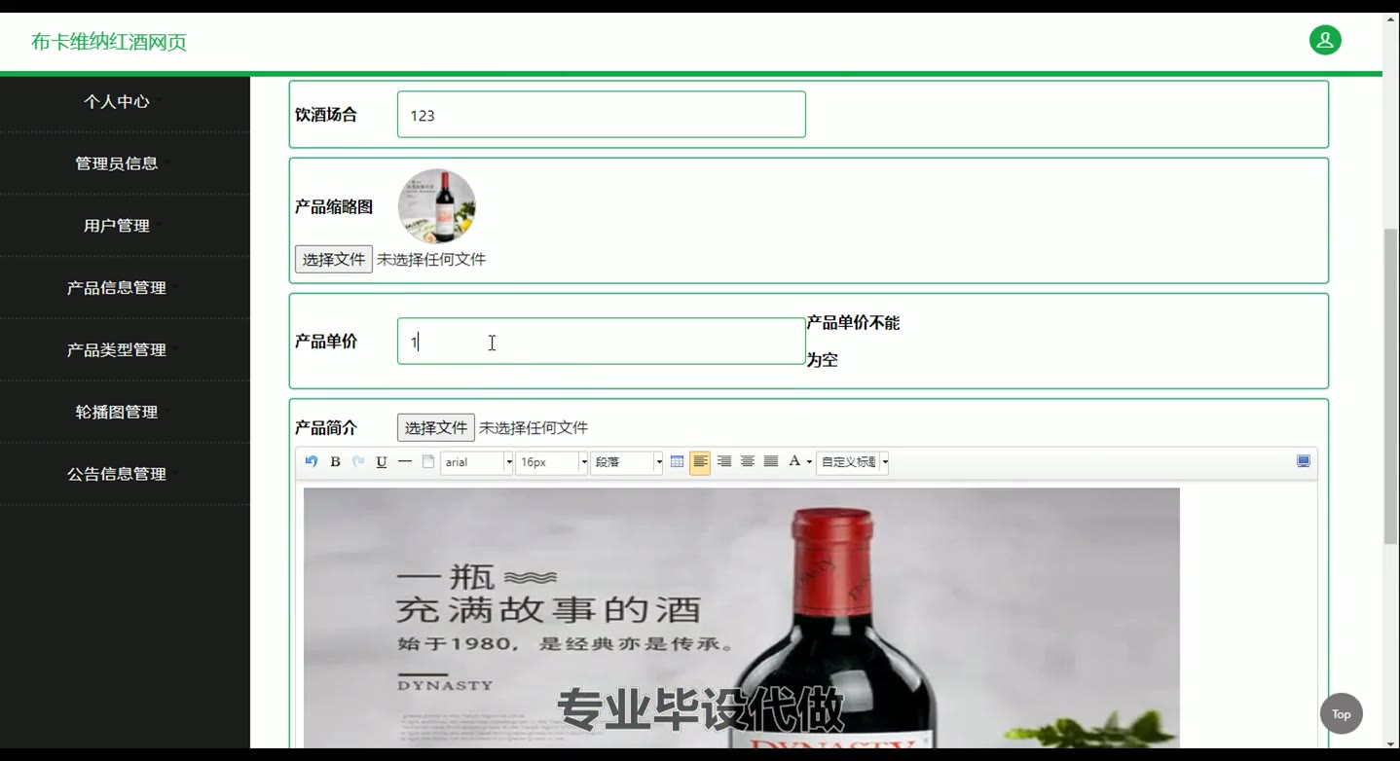
Task: Click the 产品简介 field label
Action: (x=326, y=428)
